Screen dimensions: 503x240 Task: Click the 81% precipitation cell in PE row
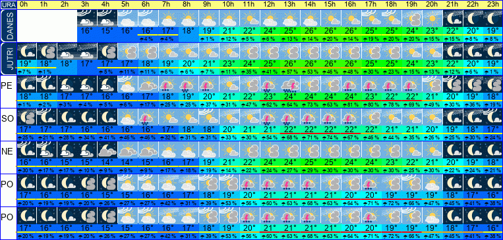coord(351,105)
